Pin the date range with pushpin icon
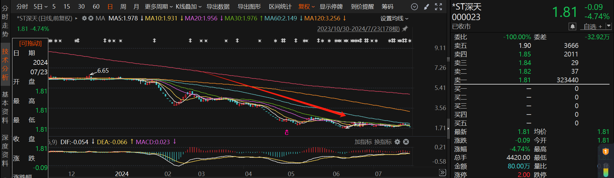 pos(405,29)
